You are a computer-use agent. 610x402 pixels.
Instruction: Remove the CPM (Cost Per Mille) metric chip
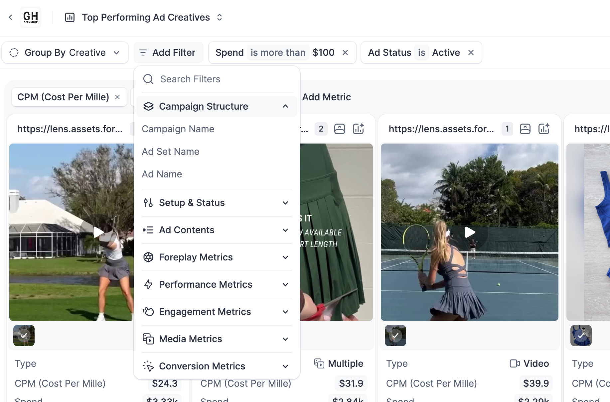tap(117, 97)
